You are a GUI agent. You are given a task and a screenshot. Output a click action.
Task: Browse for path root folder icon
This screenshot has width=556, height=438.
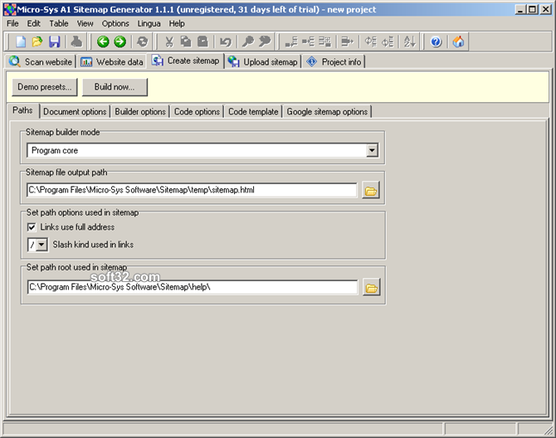tap(372, 287)
